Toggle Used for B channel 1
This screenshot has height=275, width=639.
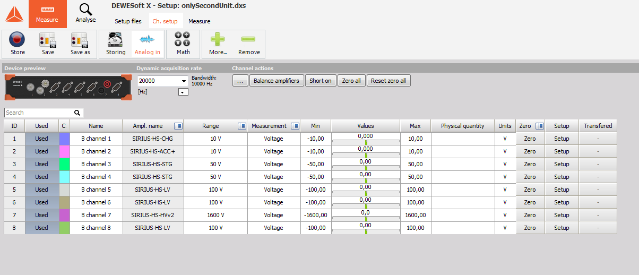pyautogui.click(x=41, y=139)
